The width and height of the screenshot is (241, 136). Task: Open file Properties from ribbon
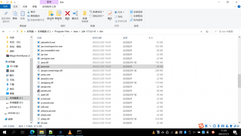tap(110, 15)
